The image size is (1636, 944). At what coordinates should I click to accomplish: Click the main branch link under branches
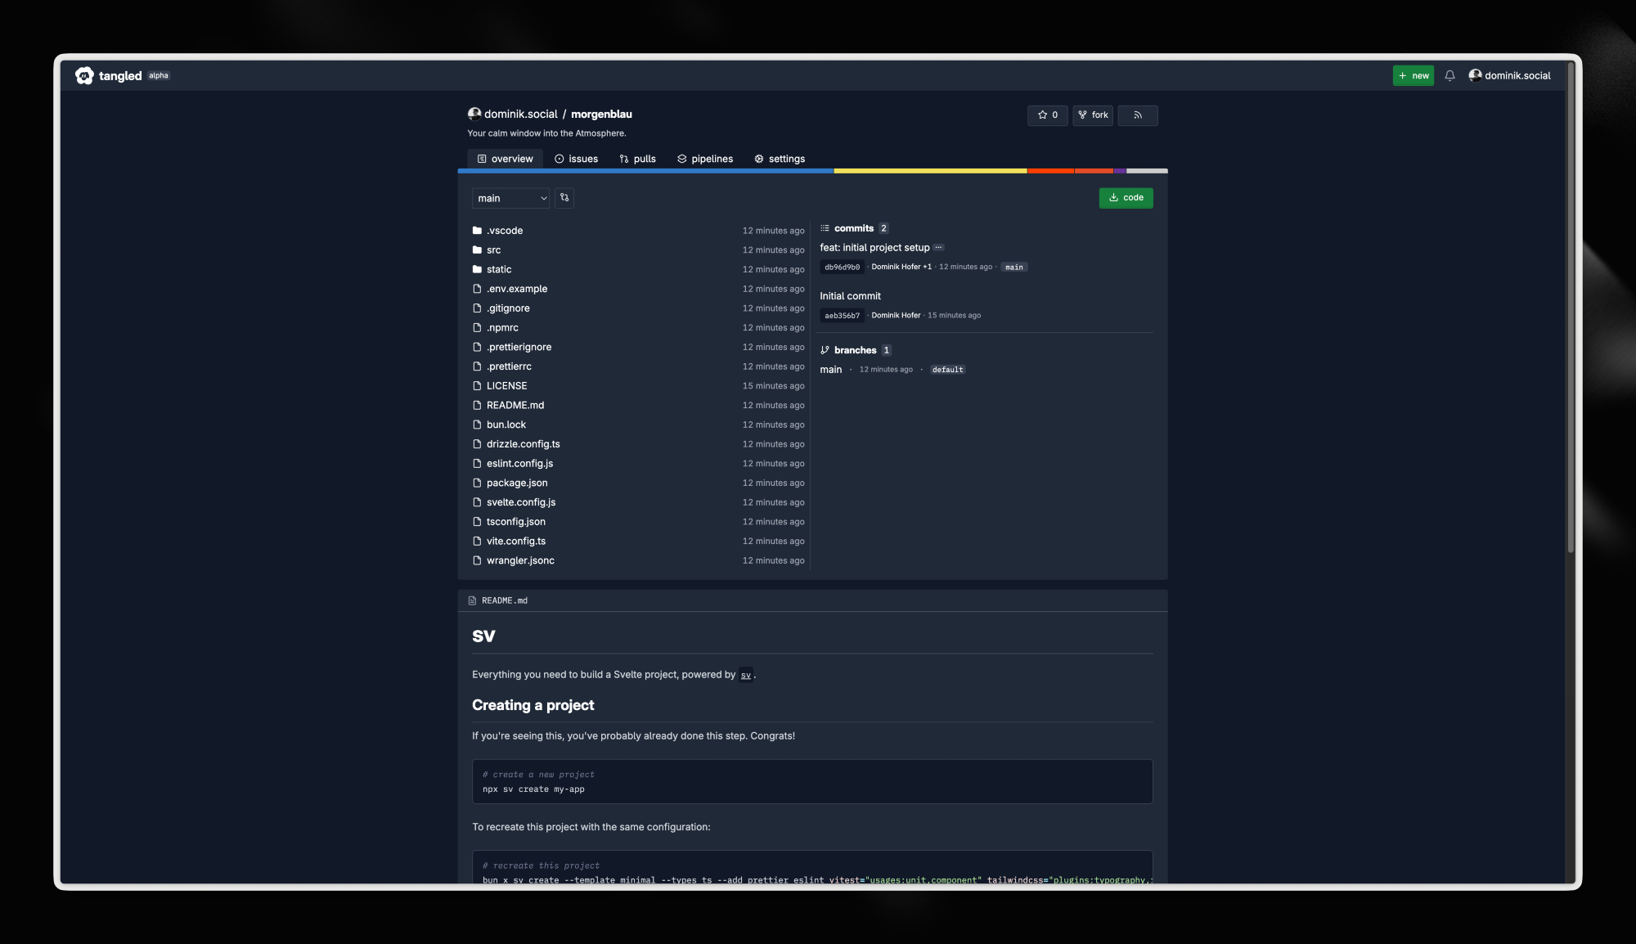click(x=830, y=370)
